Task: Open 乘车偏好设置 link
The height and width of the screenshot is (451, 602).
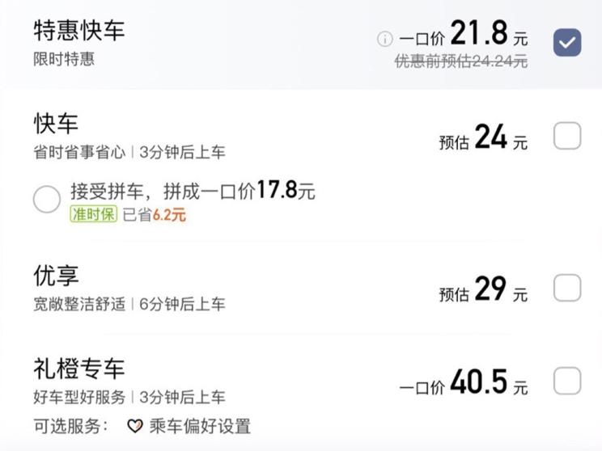Action: coord(200,427)
